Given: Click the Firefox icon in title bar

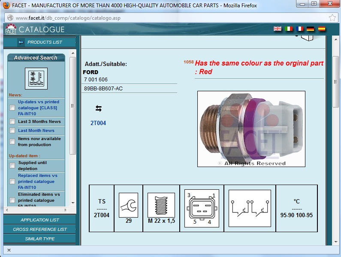Looking at the screenshot, I should pyautogui.click(x=6, y=5).
